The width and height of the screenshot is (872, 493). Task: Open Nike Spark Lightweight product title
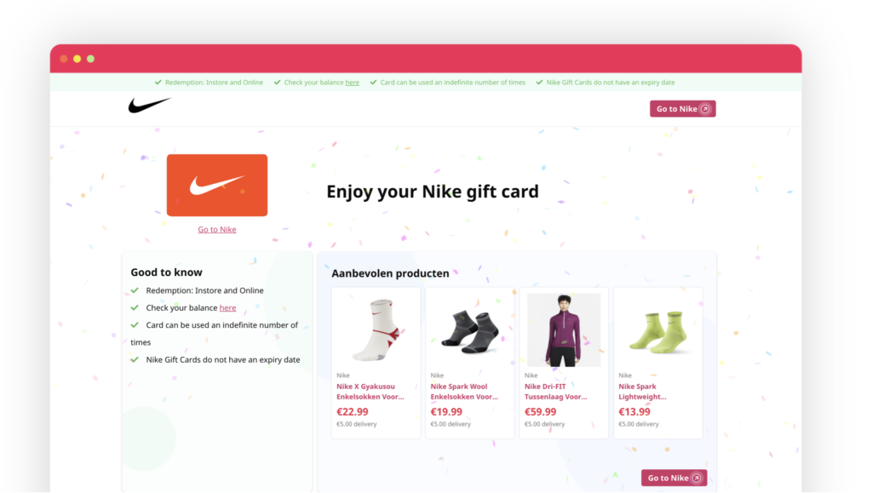(x=642, y=392)
